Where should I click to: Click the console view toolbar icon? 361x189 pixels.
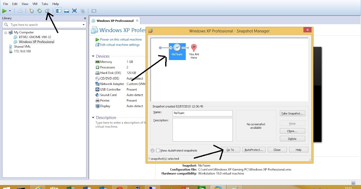coord(94,11)
